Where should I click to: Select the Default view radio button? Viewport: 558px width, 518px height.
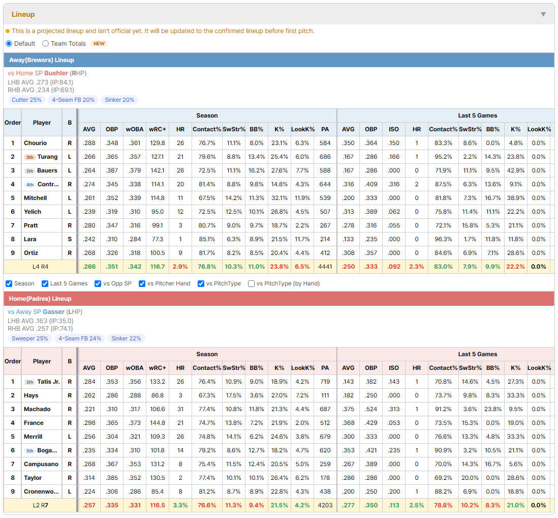pyautogui.click(x=9, y=43)
